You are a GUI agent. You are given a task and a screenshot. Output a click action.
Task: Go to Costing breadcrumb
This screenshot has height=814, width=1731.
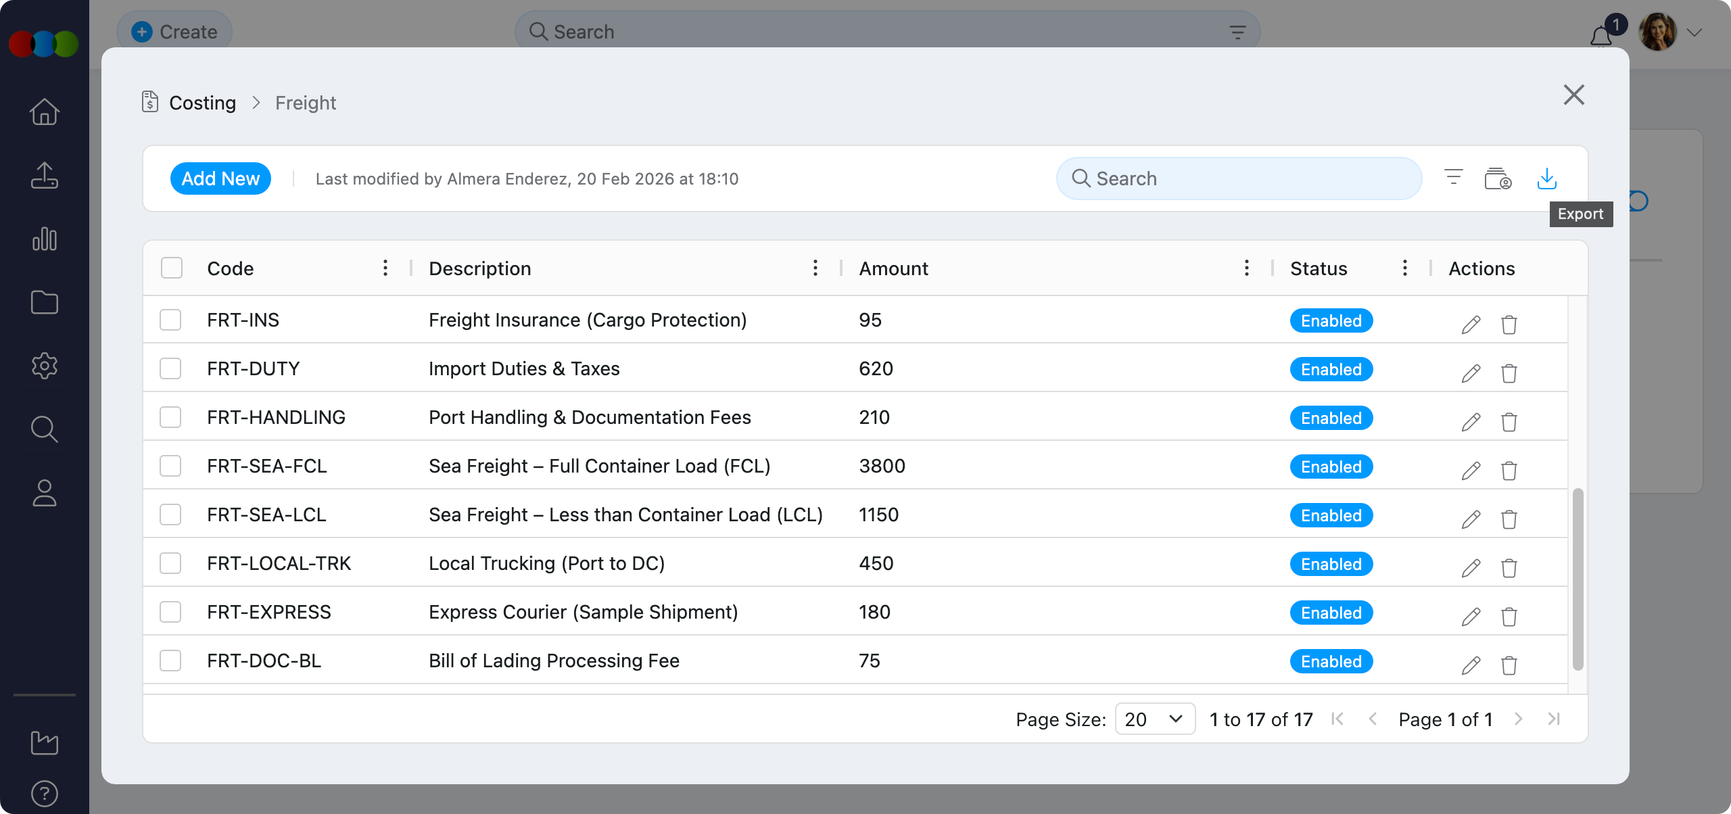click(x=202, y=103)
